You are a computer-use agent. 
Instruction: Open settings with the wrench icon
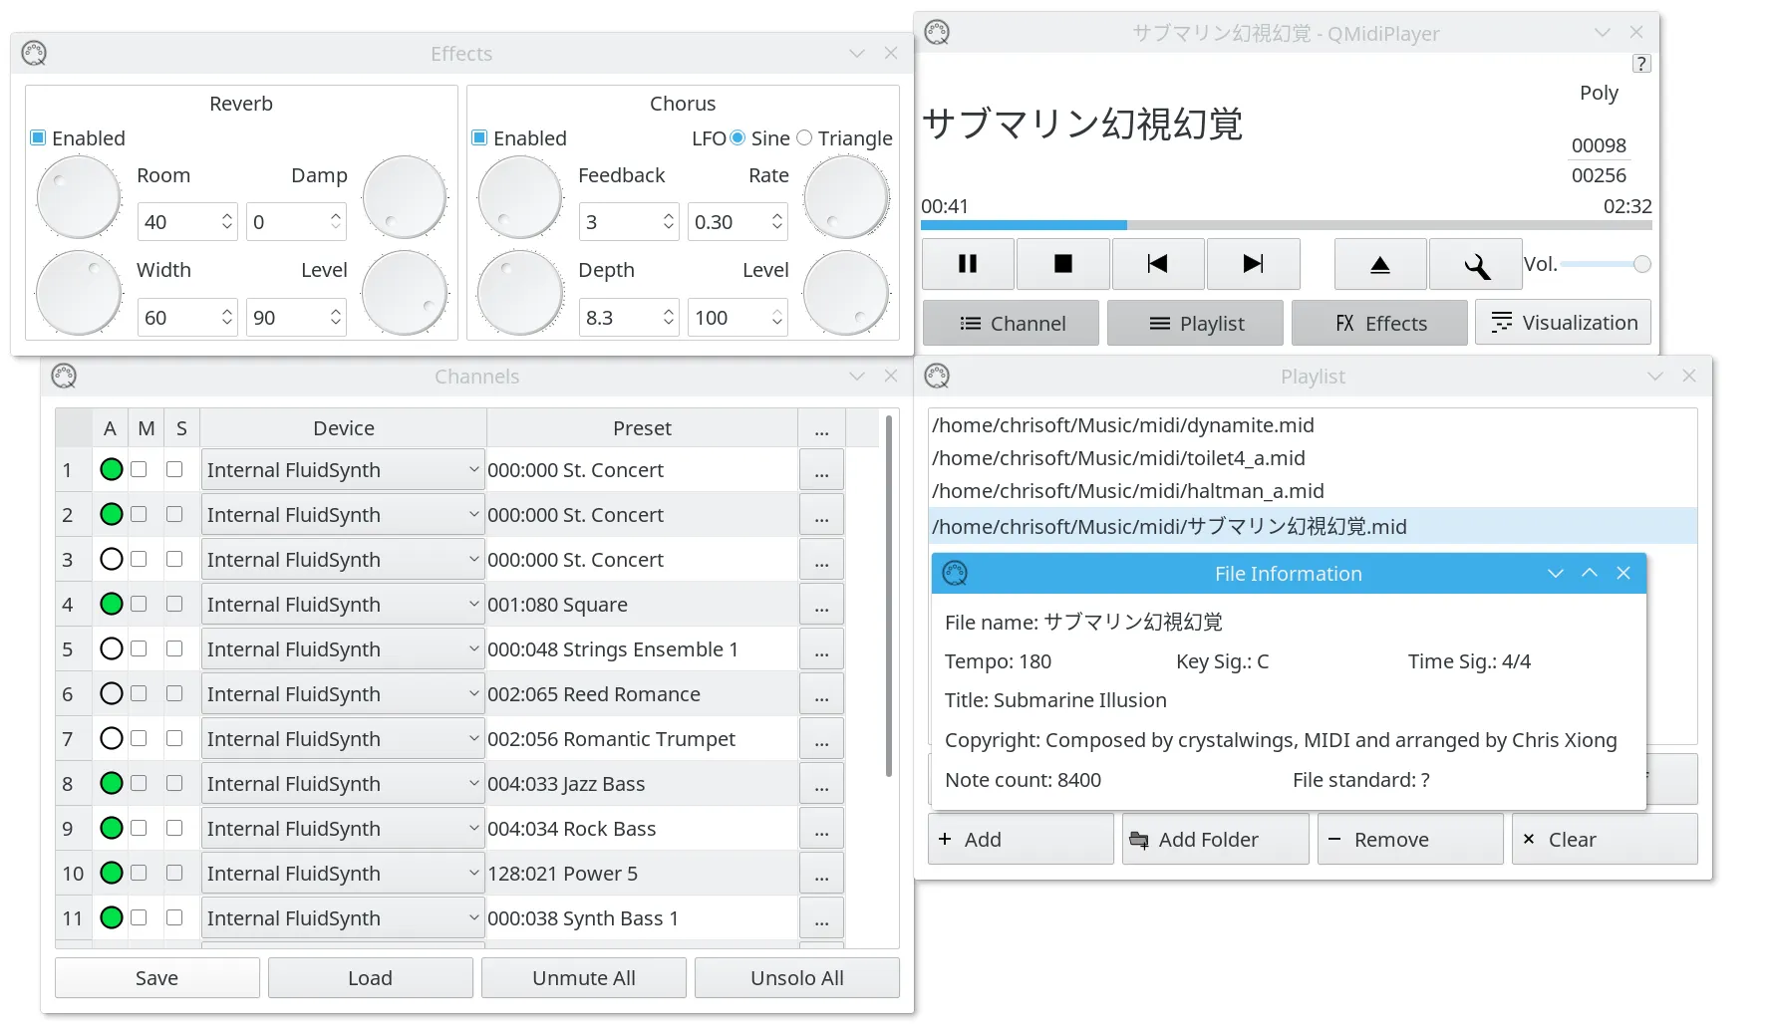click(x=1475, y=264)
